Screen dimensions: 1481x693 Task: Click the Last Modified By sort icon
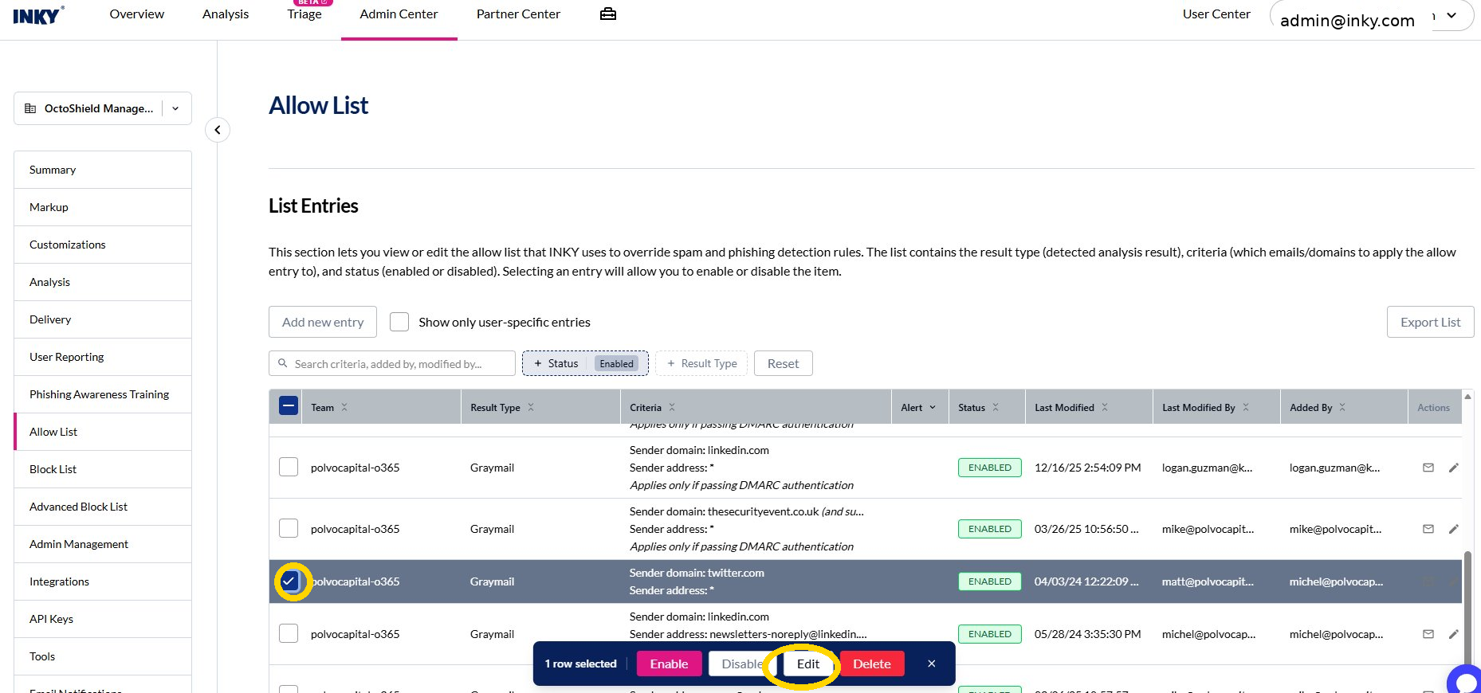1246,407
